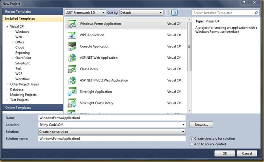Click the Cancel button
This screenshot has height=162, width=264.
tap(247, 153)
